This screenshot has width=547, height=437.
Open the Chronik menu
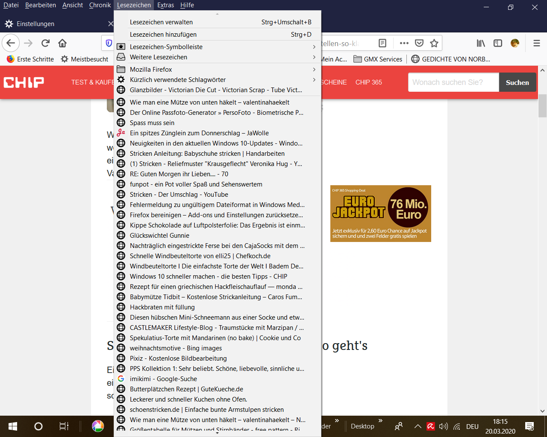coord(100,5)
